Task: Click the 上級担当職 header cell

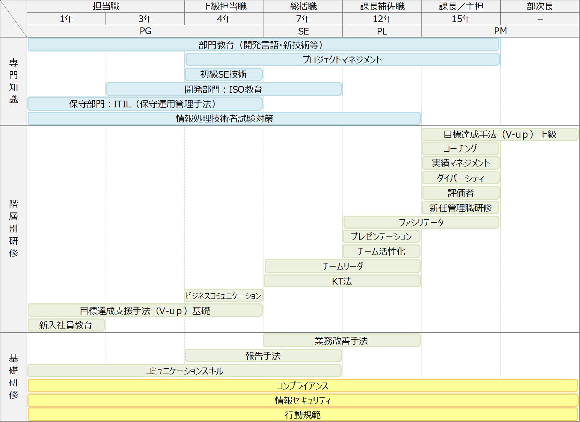Action: 224,6
